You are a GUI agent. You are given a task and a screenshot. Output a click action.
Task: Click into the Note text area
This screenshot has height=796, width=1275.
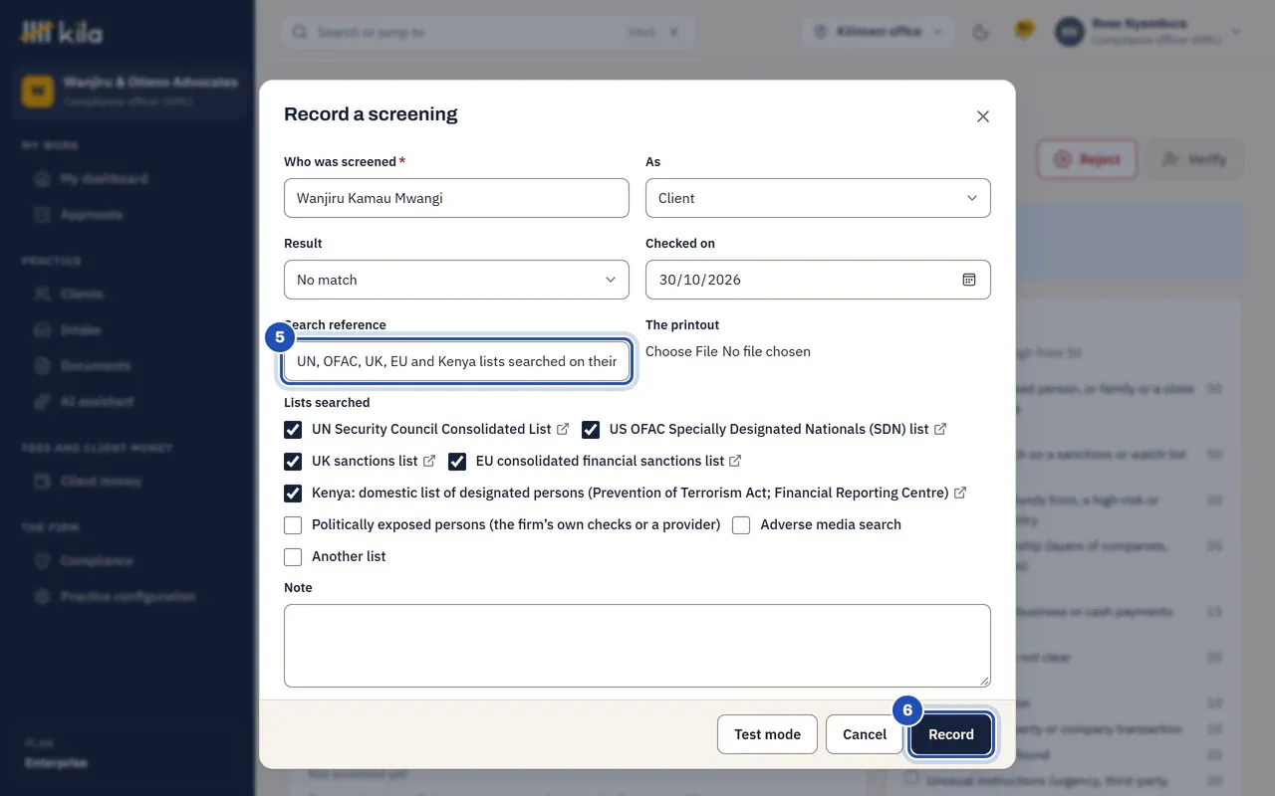(x=637, y=646)
